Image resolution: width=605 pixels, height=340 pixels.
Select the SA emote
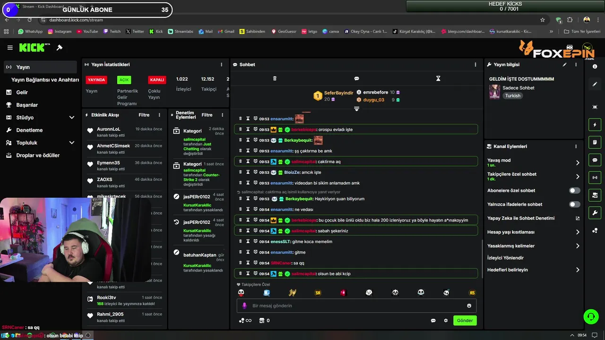tap(318, 293)
